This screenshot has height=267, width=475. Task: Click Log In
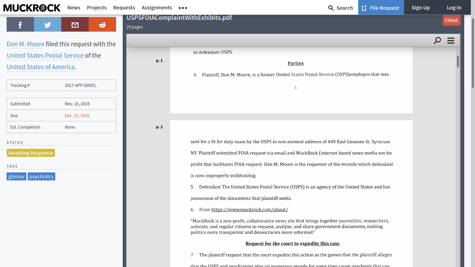(454, 8)
